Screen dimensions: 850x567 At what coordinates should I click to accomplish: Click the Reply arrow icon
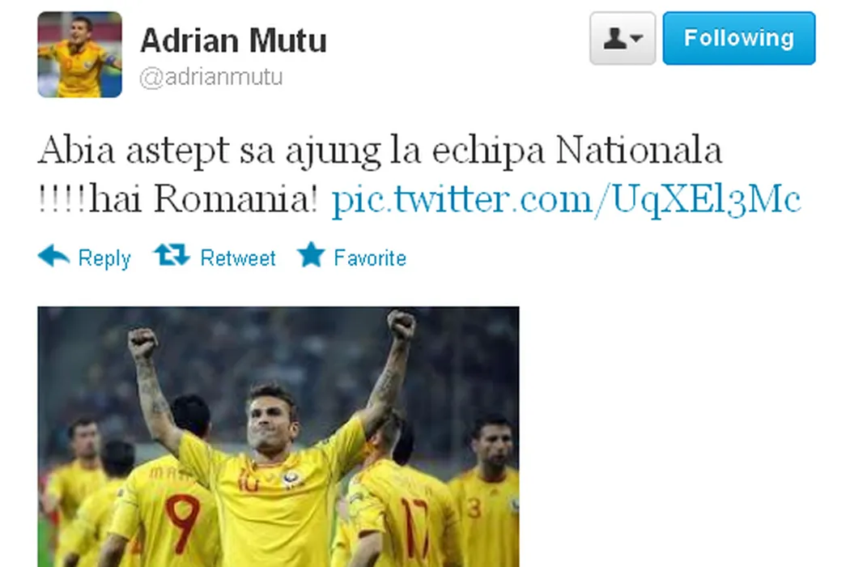[53, 255]
